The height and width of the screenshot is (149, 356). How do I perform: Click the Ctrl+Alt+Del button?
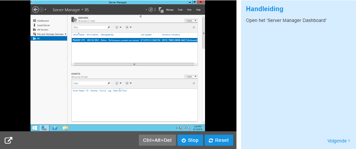(x=157, y=140)
